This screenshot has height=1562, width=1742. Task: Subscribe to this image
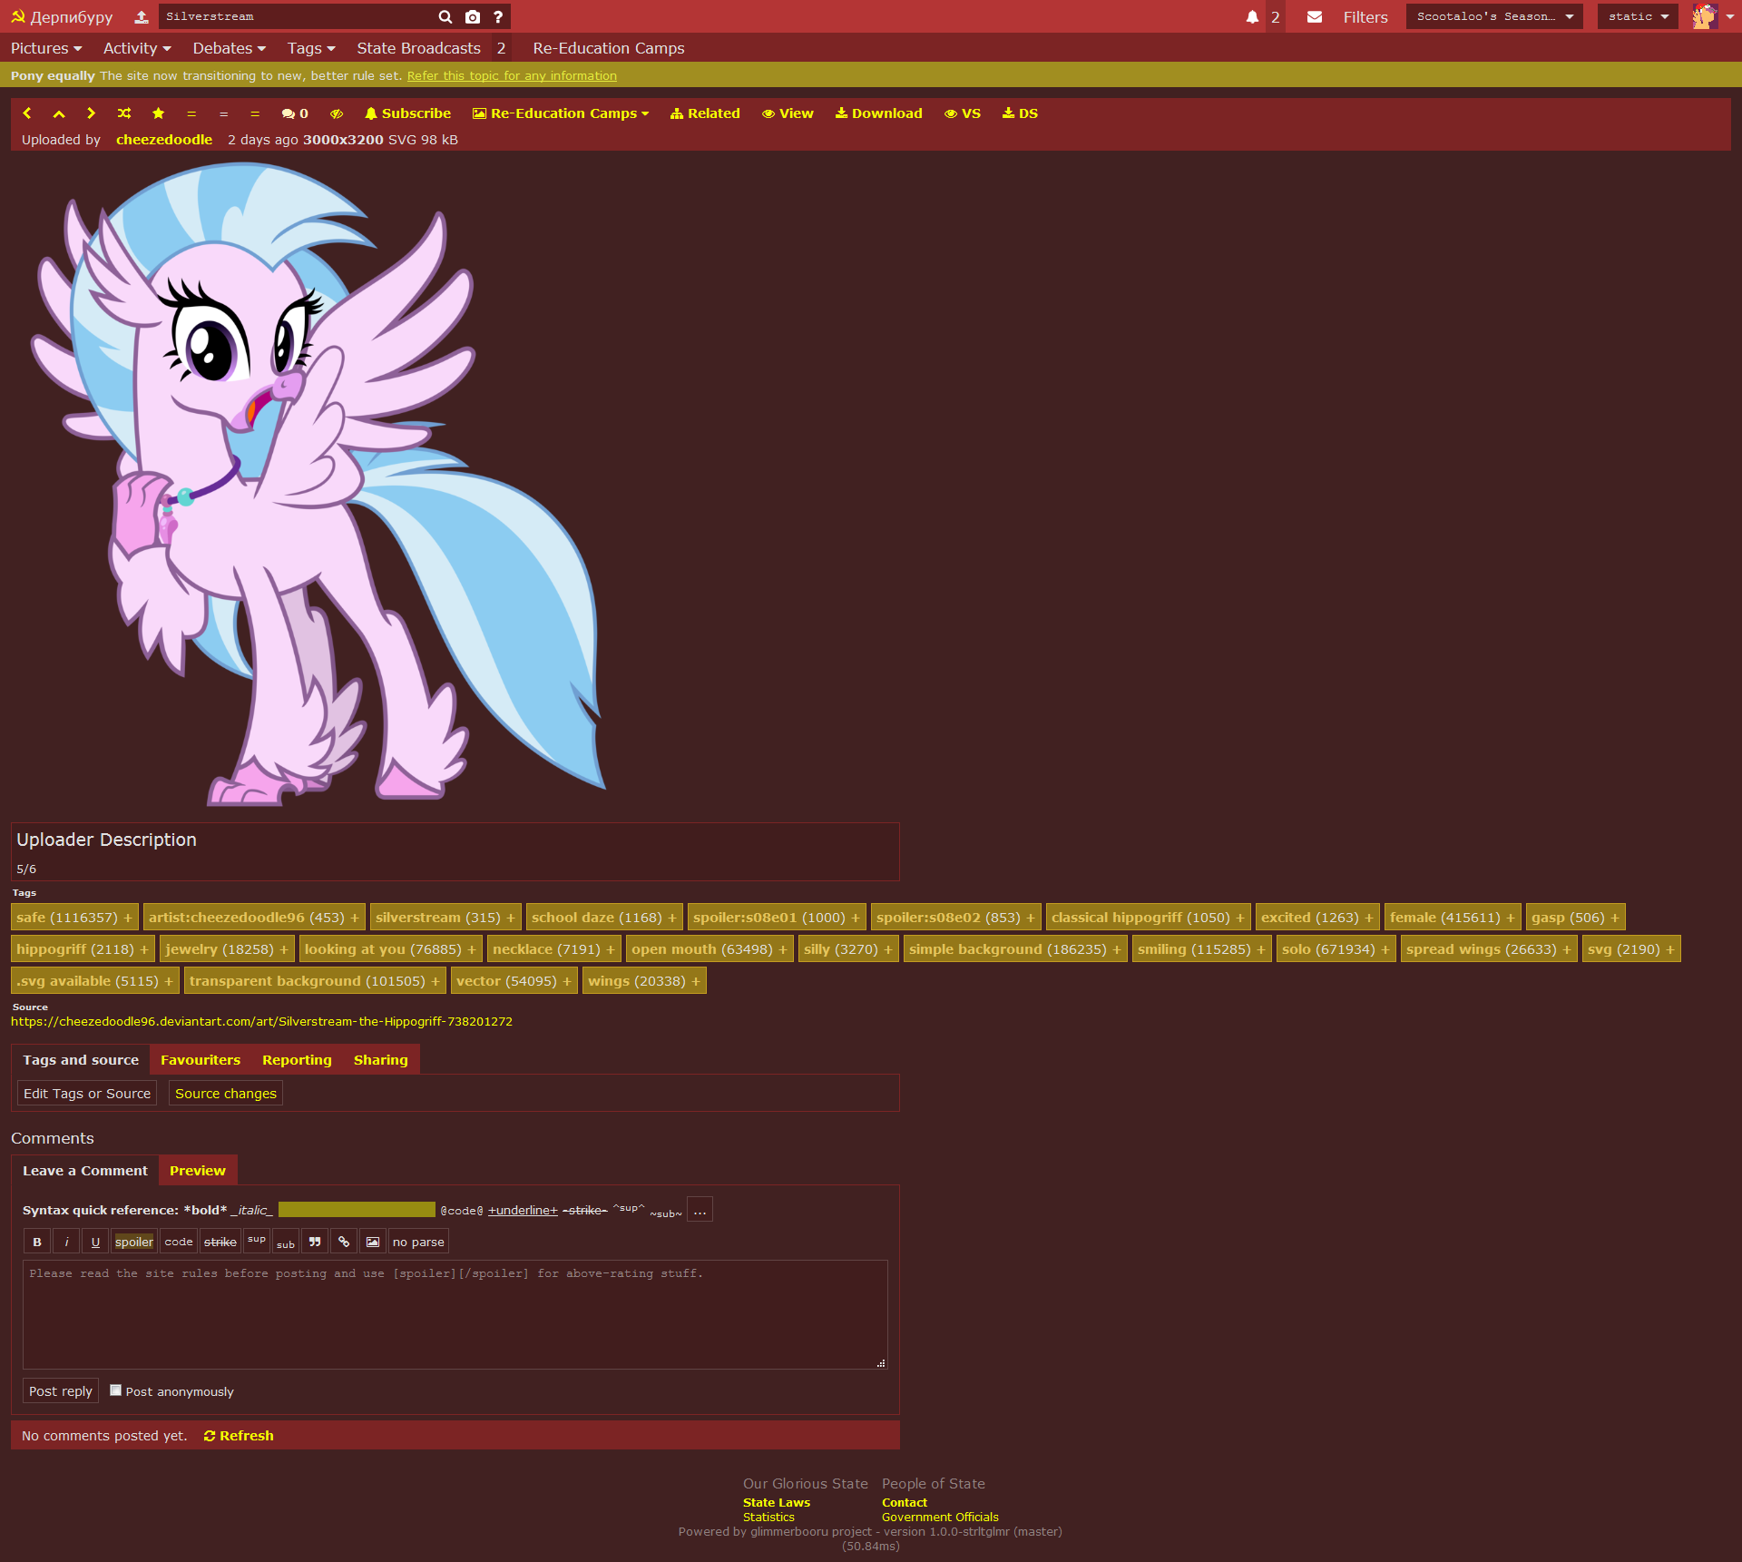pyautogui.click(x=407, y=113)
